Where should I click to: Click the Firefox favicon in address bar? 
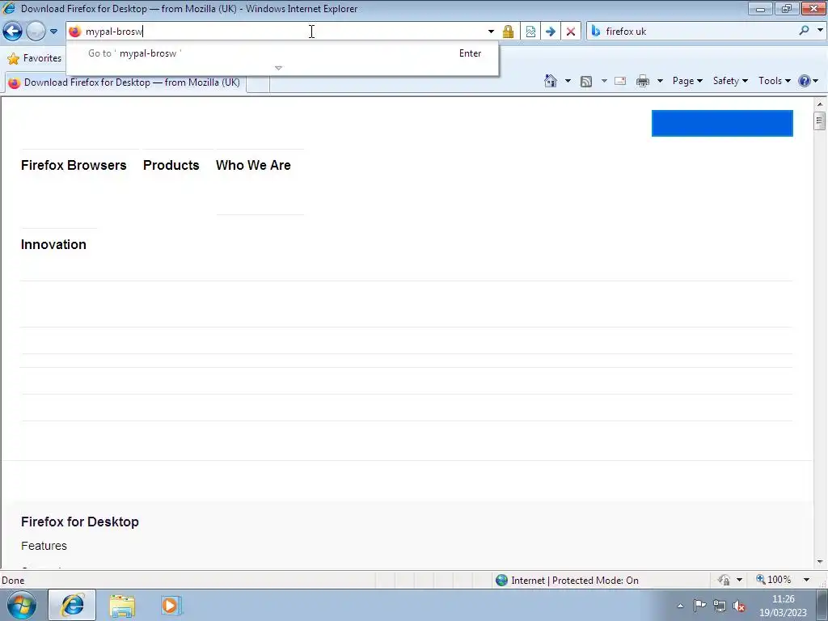tap(75, 32)
